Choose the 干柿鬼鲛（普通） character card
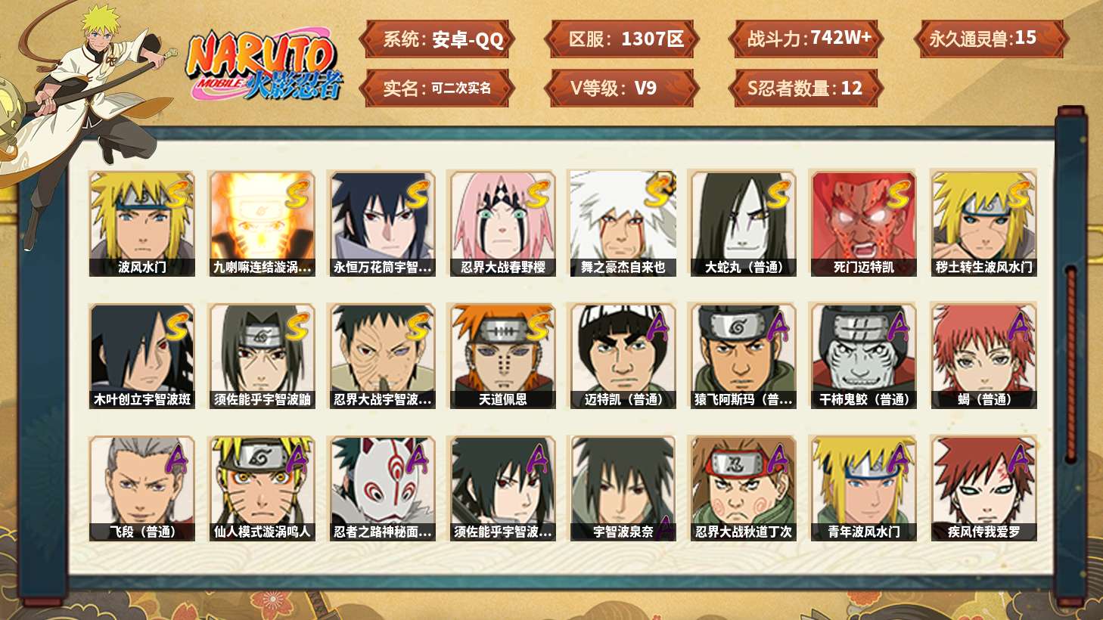 (863, 356)
